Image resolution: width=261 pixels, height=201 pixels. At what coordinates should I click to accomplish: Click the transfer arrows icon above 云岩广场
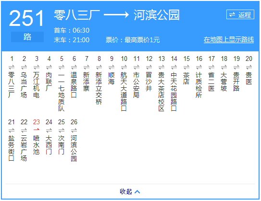(x=24, y=130)
